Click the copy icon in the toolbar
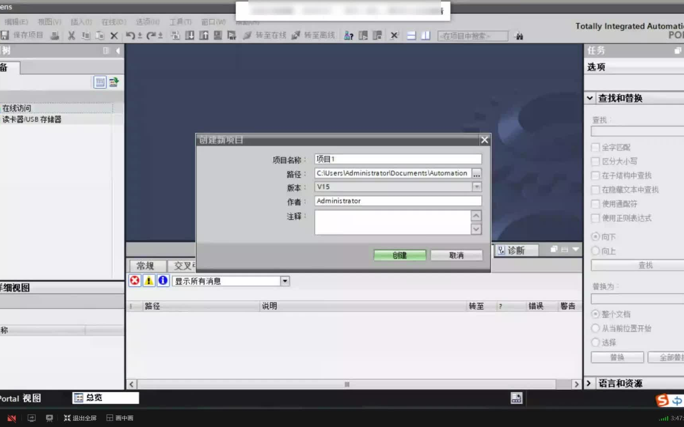Screen dimensions: 684x427 85,36
